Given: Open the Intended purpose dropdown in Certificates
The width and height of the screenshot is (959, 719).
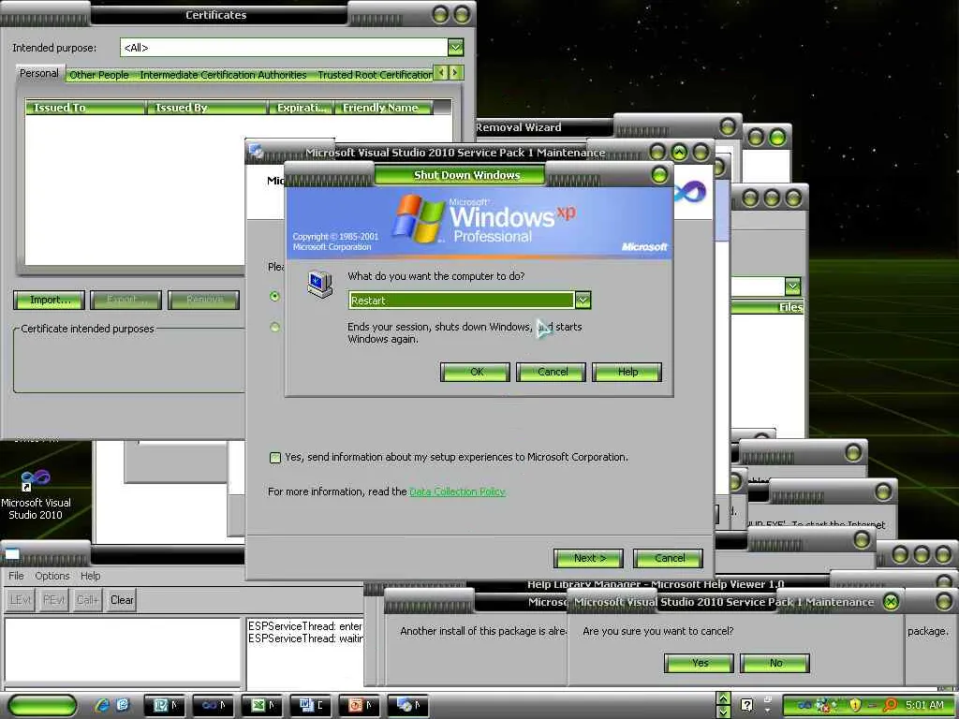Looking at the screenshot, I should coord(455,47).
